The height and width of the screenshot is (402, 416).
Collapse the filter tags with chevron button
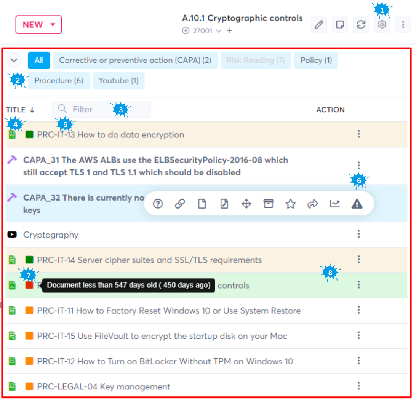pos(14,60)
